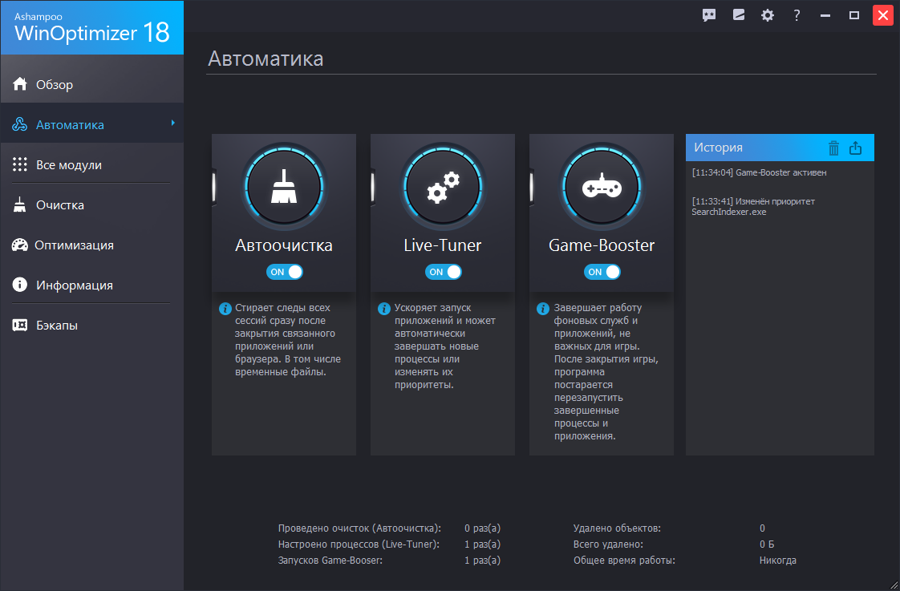Screen dimensions: 900x591
Task: Switch Game-Booster to OFF
Action: click(602, 272)
